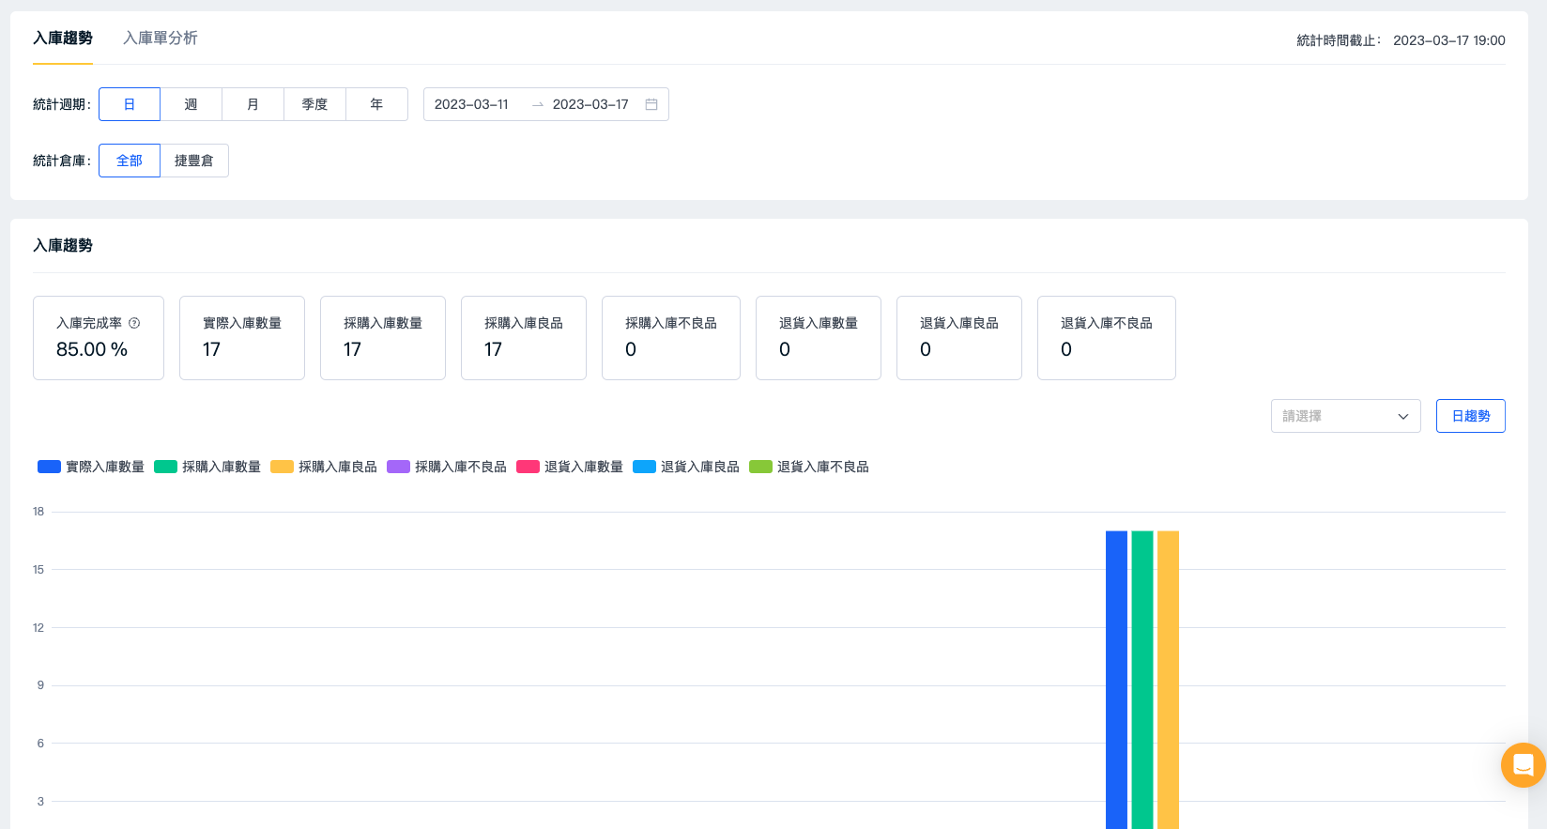Switch to the 入庫趨勢 tab
Image resolution: width=1547 pixels, height=829 pixels.
click(x=63, y=38)
